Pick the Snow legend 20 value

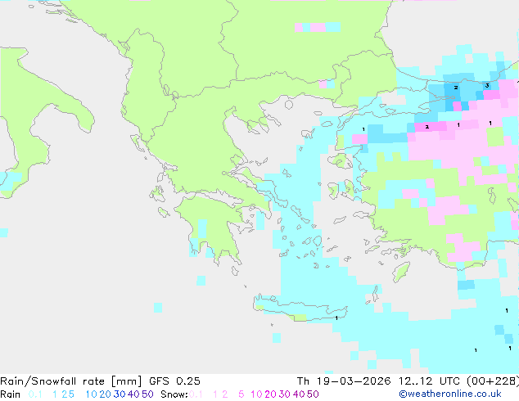[270, 394]
